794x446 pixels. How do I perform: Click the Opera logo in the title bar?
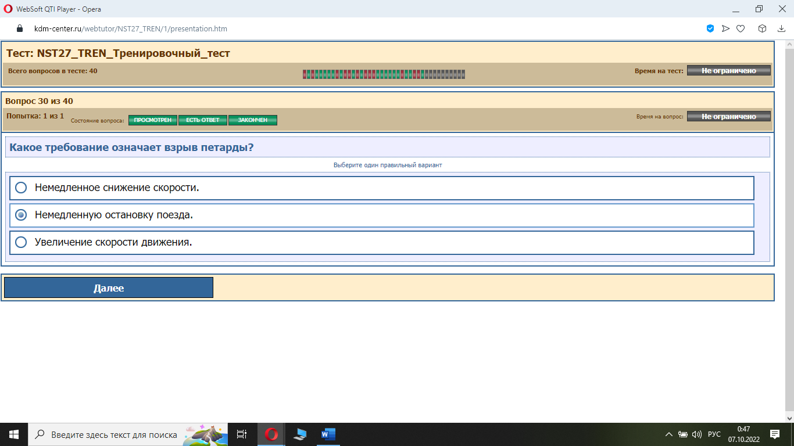9,9
